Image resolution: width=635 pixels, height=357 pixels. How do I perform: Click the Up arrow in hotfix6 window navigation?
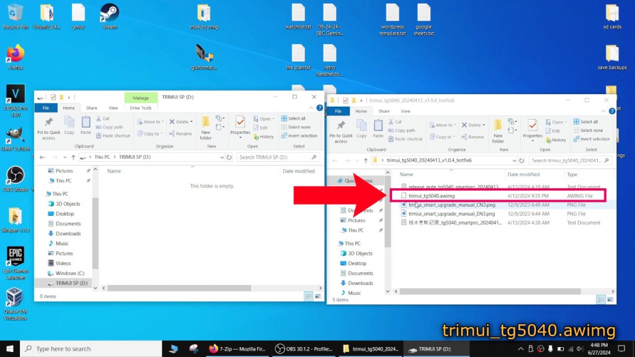point(365,161)
